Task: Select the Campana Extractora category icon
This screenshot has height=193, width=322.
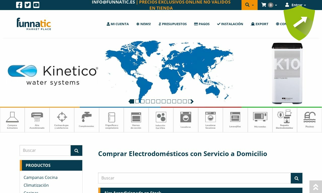Action: (x=12, y=120)
